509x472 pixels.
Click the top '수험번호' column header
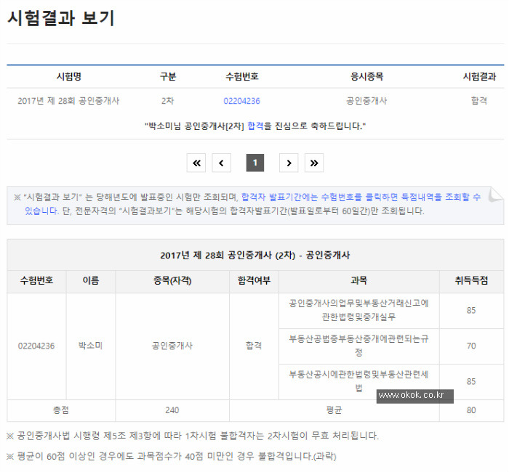point(242,76)
